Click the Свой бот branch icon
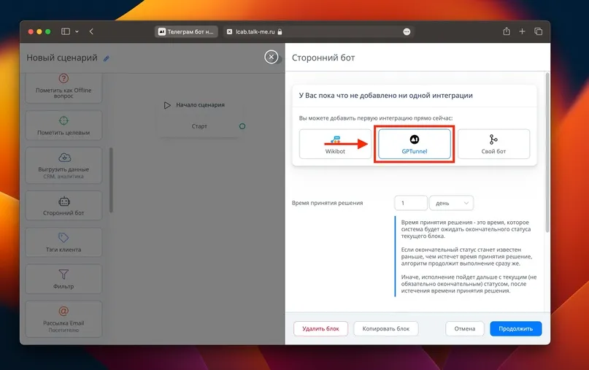The height and width of the screenshot is (370, 589). [x=493, y=139]
